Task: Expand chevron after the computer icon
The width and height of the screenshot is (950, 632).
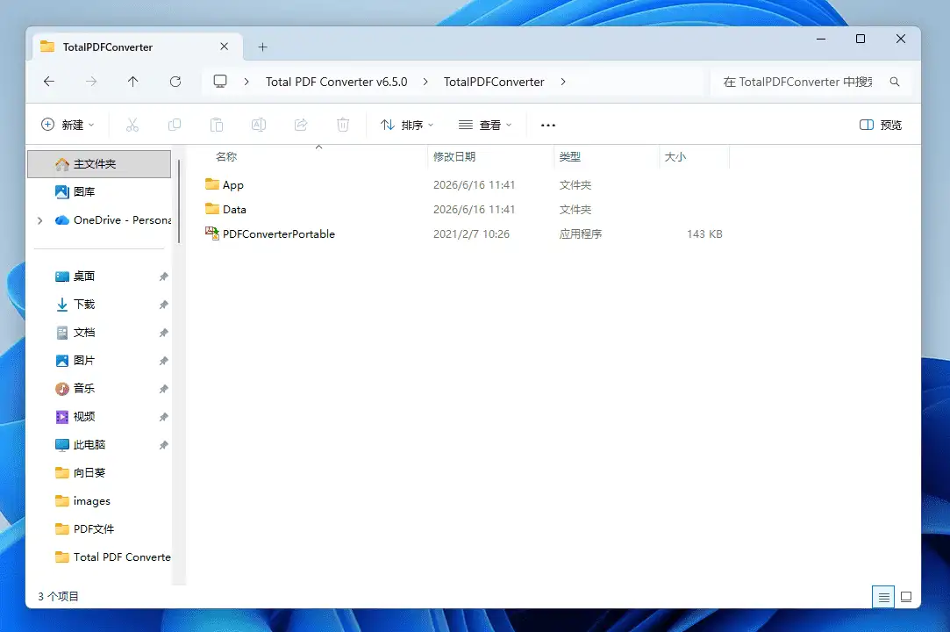Action: (x=246, y=82)
